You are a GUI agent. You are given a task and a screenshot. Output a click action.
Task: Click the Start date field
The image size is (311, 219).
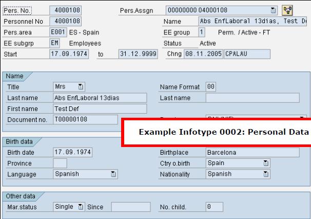tap(69, 54)
